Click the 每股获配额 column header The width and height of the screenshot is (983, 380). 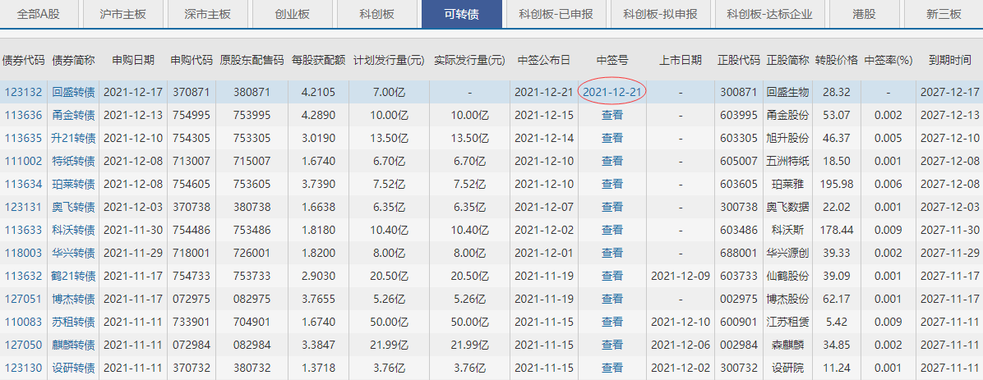[318, 61]
